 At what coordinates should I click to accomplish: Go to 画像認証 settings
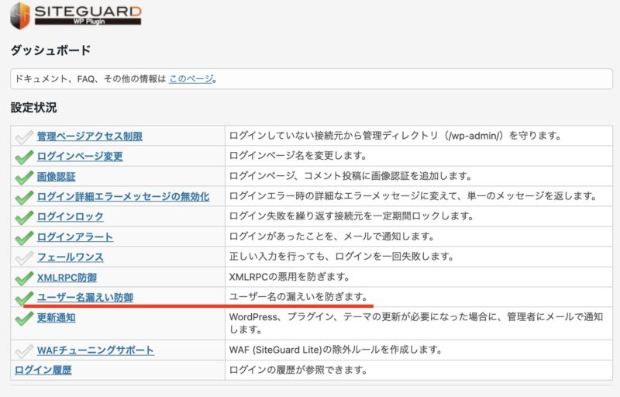[56, 177]
